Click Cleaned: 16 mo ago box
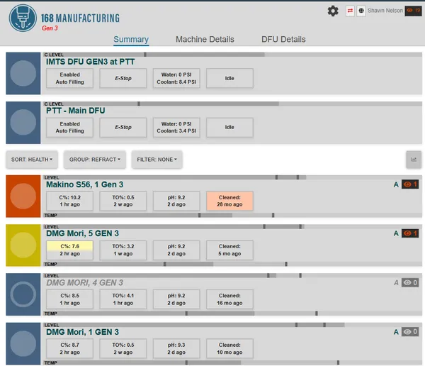425x366 pixels. [x=229, y=299]
